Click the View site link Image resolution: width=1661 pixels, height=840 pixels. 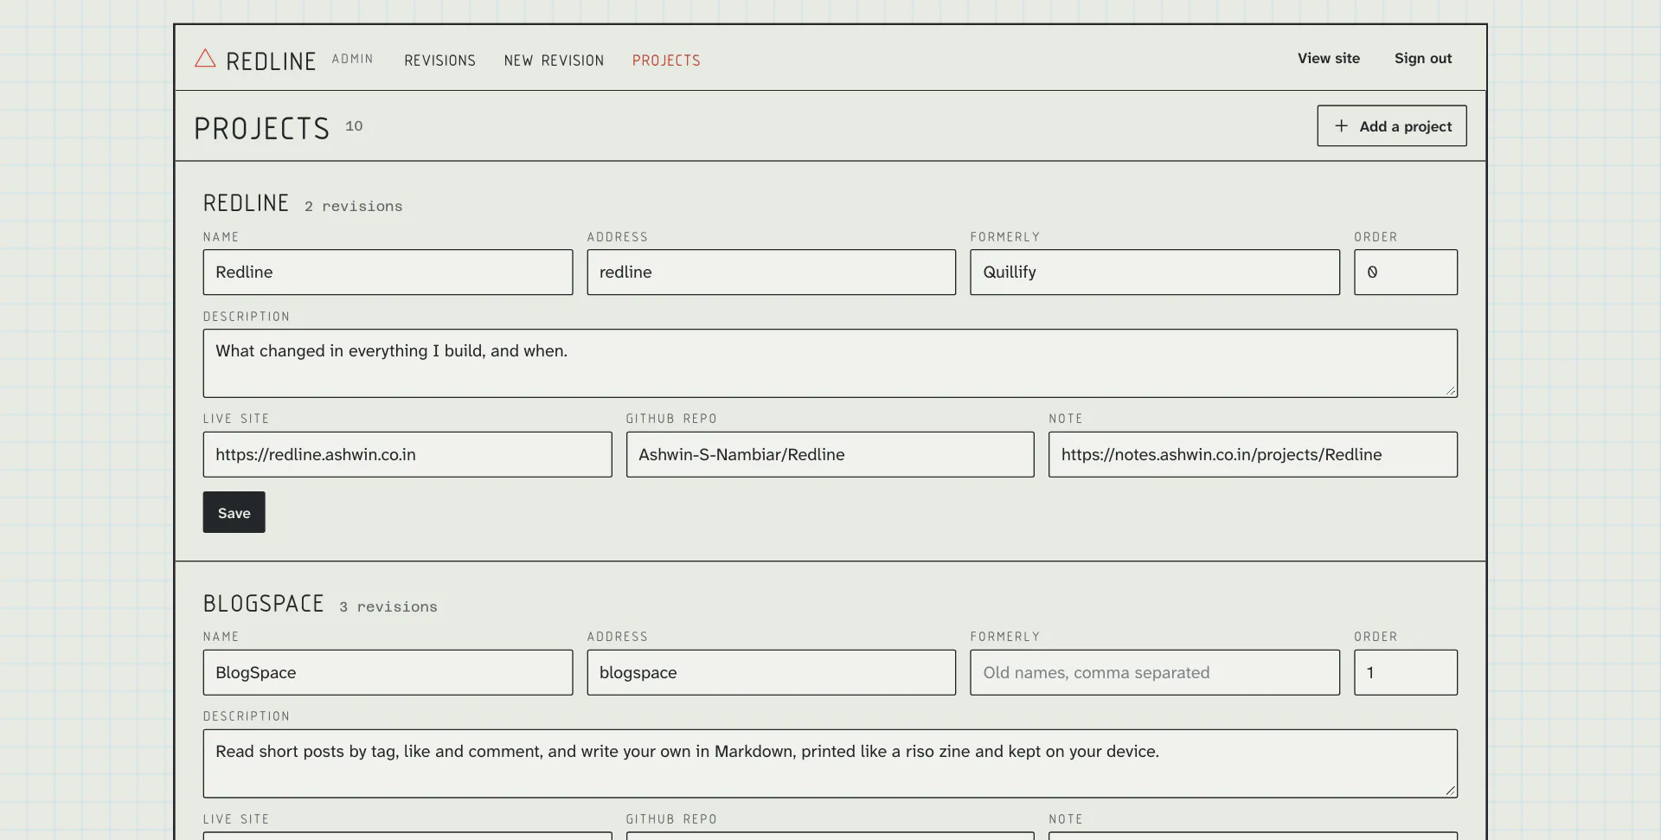click(x=1328, y=58)
